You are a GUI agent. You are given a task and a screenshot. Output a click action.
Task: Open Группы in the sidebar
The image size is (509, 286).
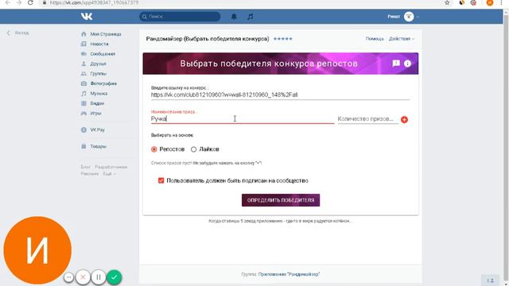tap(98, 74)
